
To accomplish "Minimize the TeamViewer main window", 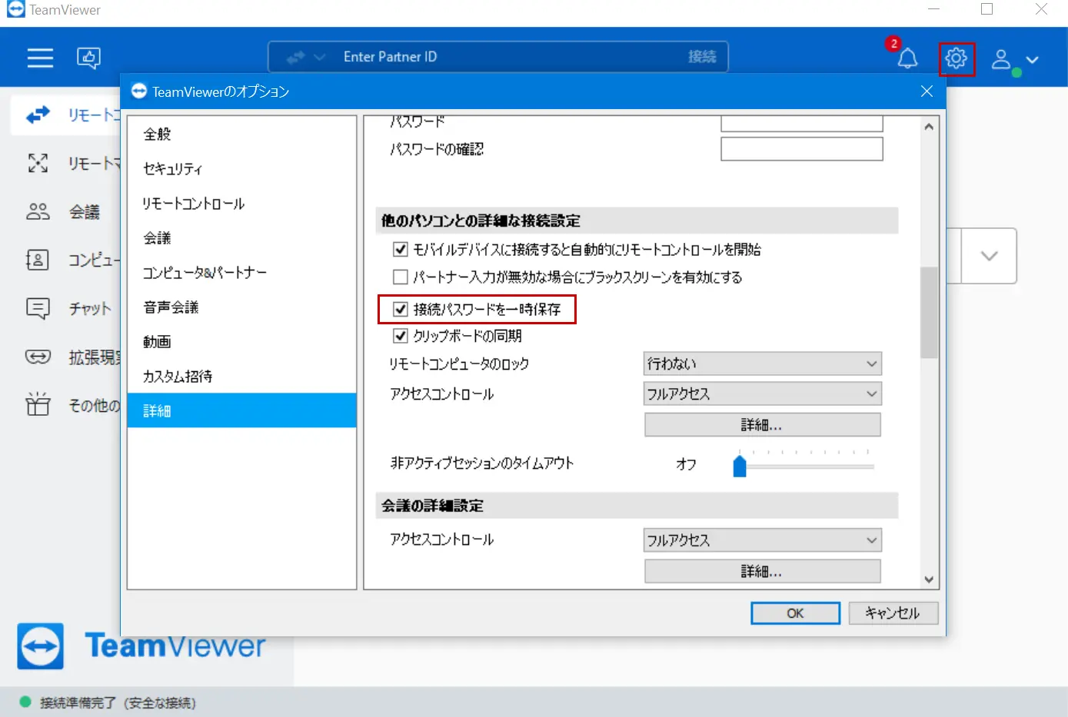I will 933,9.
